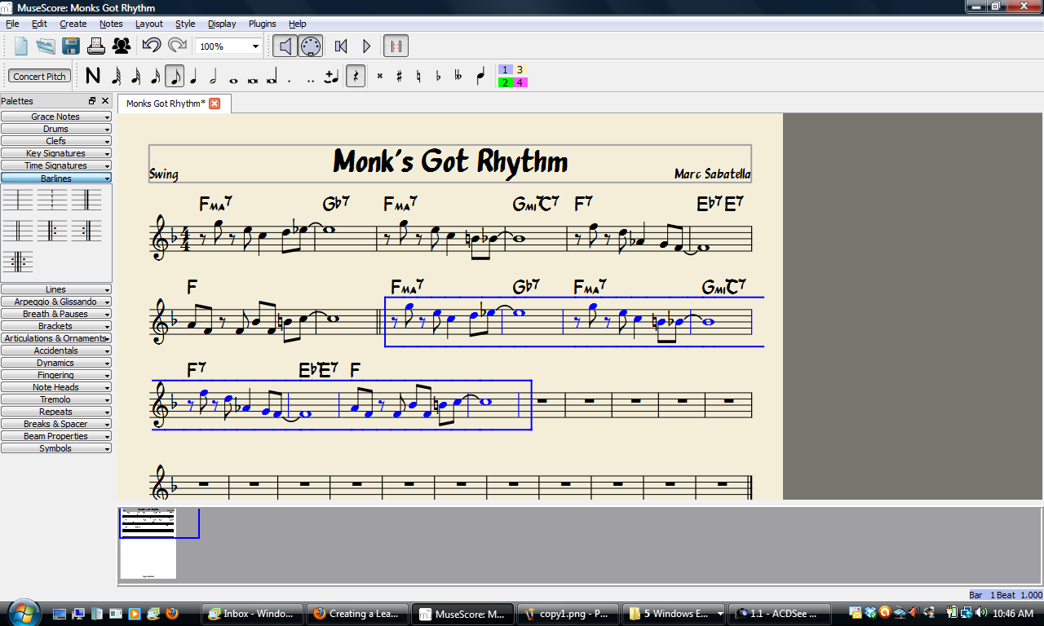
Task: Select the 32nd note duration
Action: click(x=135, y=77)
